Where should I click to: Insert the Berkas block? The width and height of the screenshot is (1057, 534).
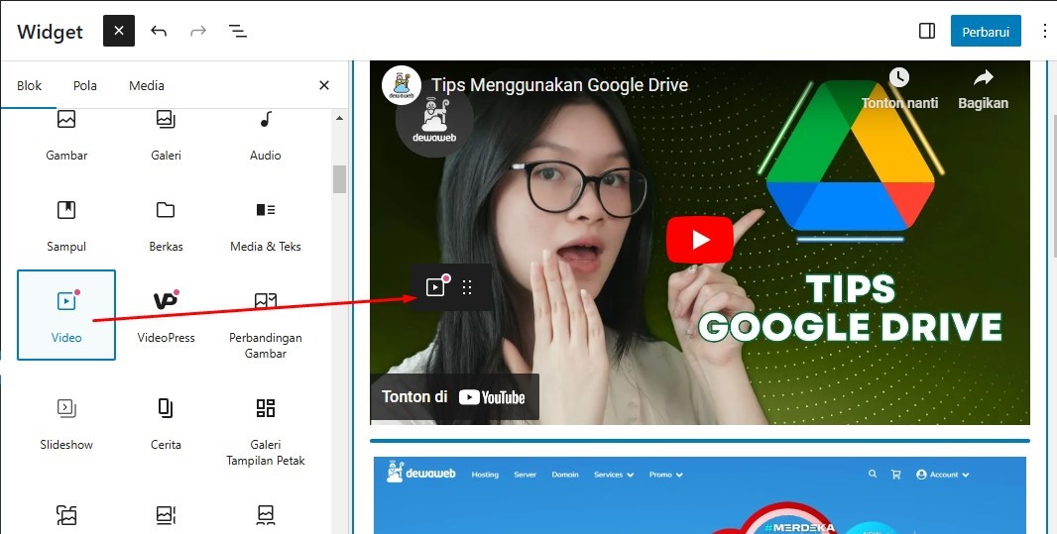coord(166,225)
